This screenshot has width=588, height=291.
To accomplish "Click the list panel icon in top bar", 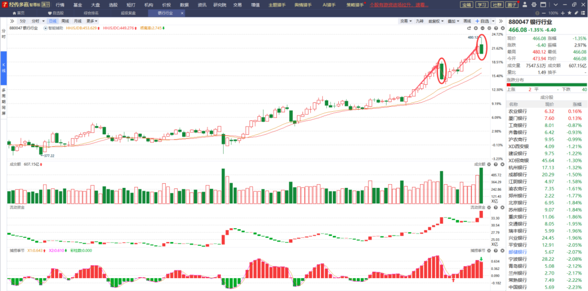I will tap(583, 13).
